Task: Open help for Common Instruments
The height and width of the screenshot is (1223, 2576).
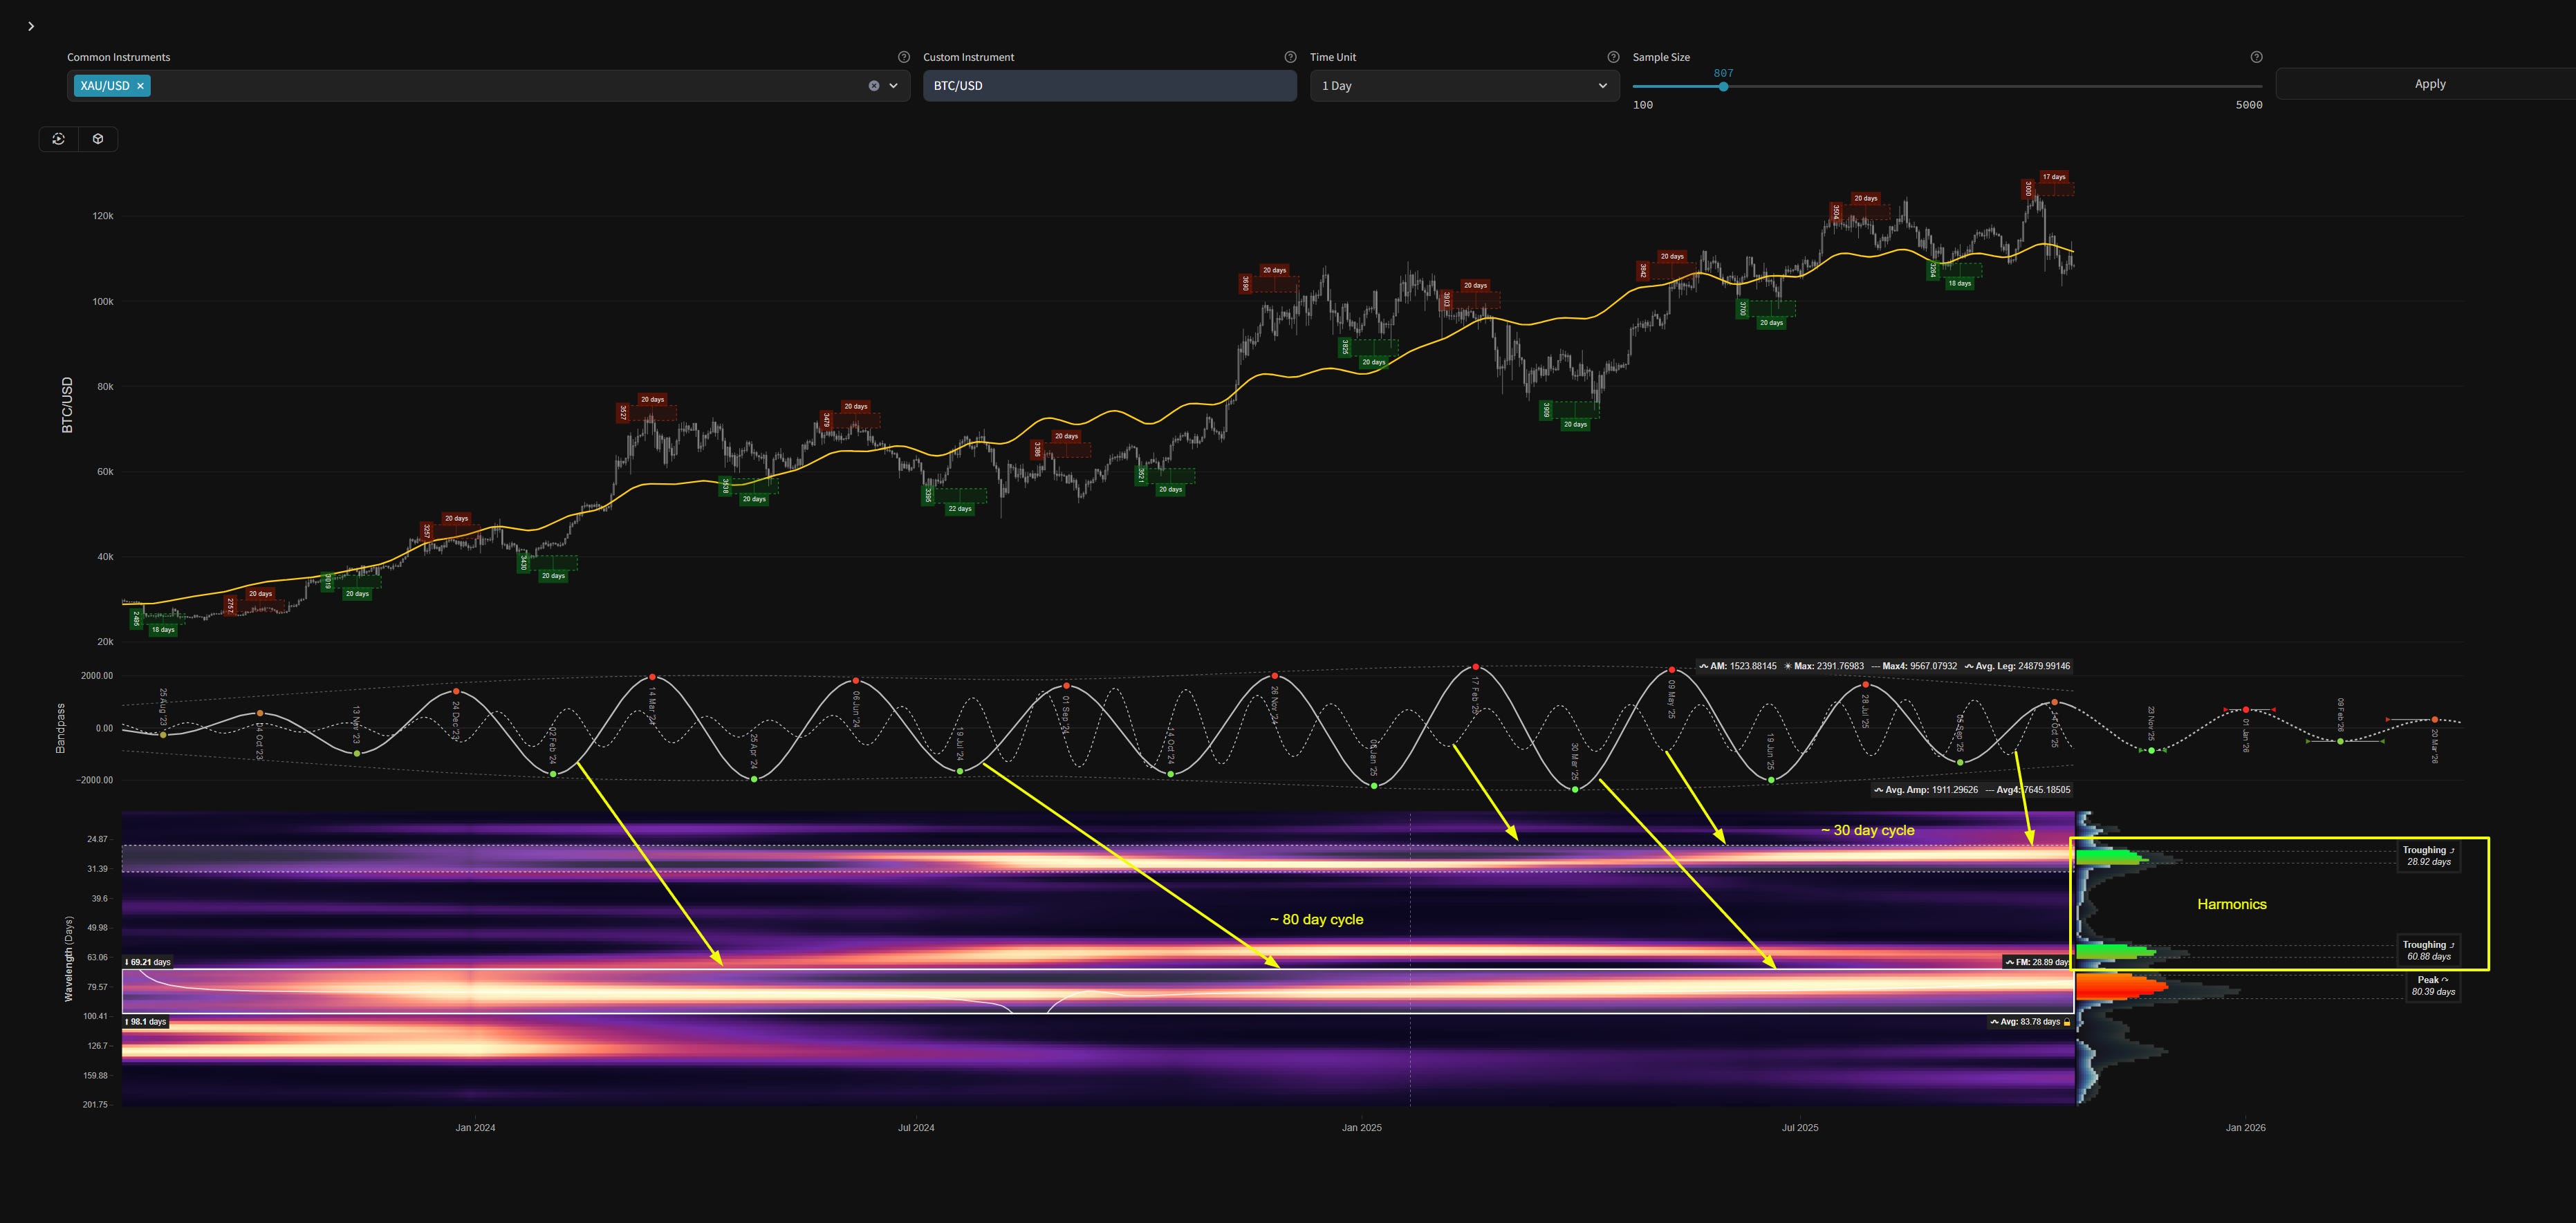Action: coord(904,57)
